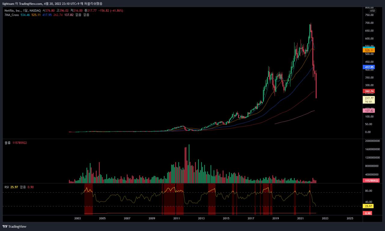385x231 pixels.
Task: Click the pink 137.82 price axis label
Action: coord(368,111)
